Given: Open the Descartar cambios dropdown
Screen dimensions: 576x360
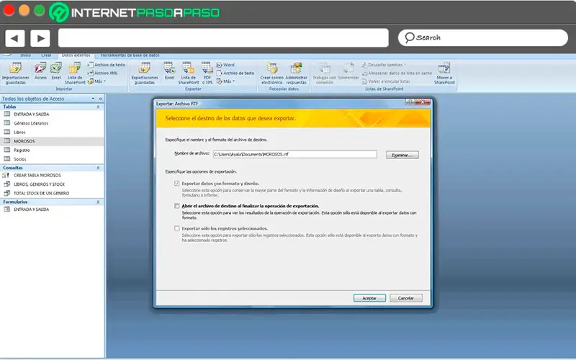Looking at the screenshot, I should click(384, 65).
